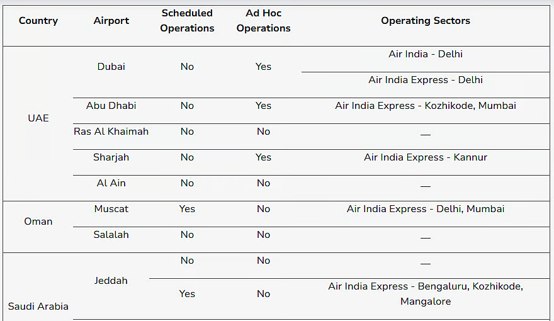Screen dimensions: 554x321
Task: Click the Dubai airport cell
Action: point(111,67)
